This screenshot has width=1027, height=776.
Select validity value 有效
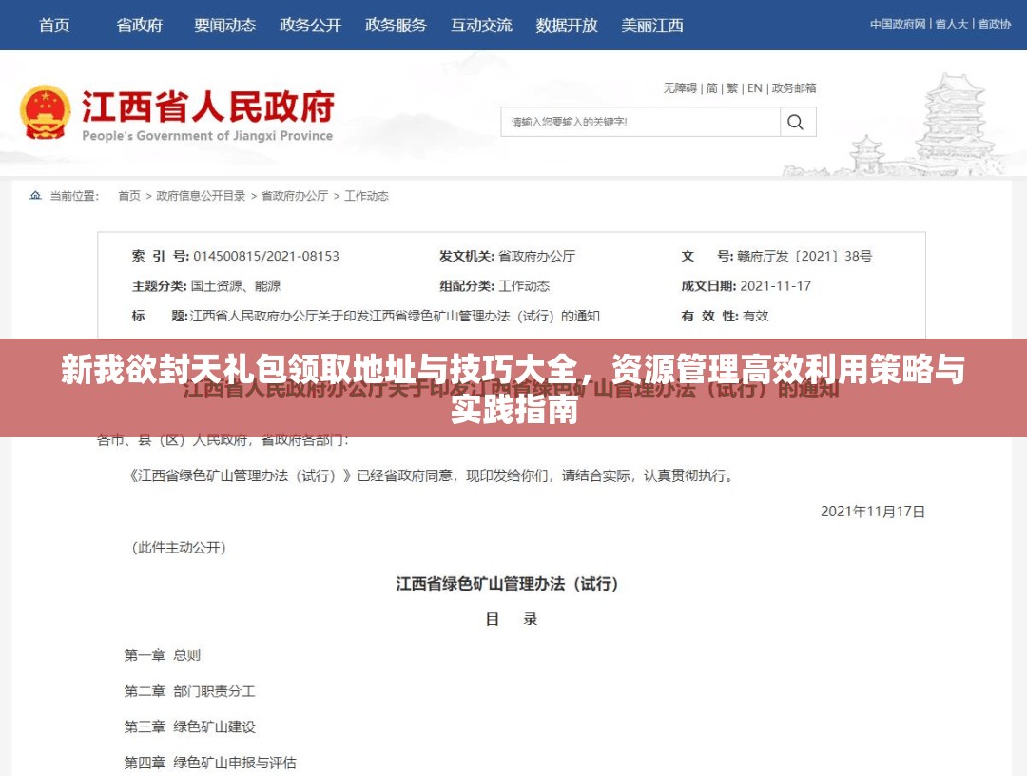point(755,317)
